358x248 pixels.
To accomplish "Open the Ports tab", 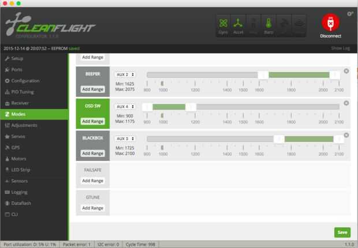I will [34, 70].
